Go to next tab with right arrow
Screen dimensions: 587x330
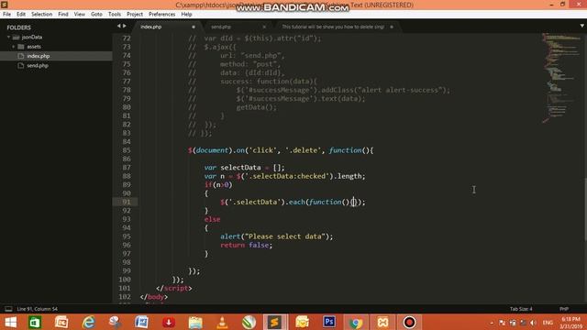pos(125,26)
